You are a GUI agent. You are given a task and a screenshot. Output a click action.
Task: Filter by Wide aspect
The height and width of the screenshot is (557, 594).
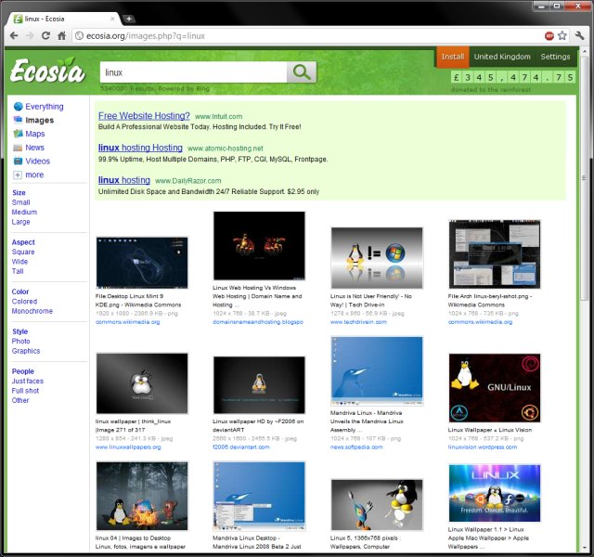(x=19, y=262)
